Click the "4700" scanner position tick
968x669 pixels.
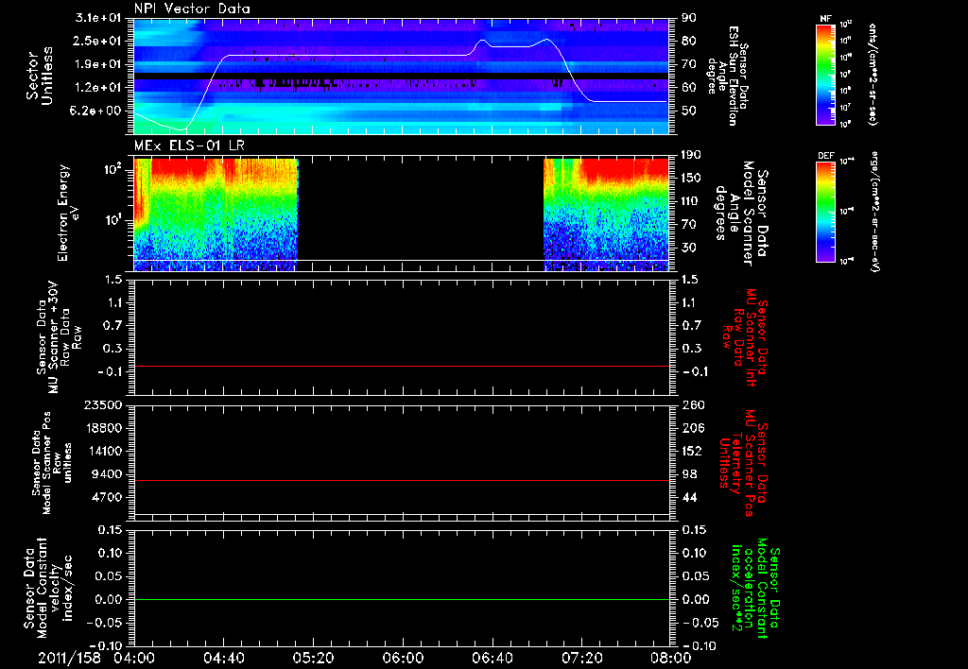pos(107,497)
